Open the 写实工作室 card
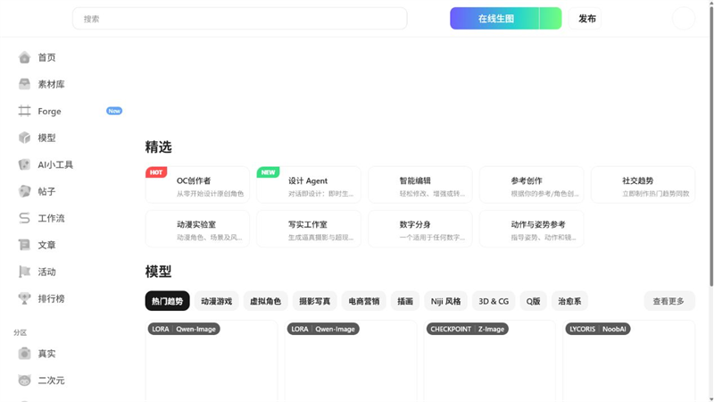 [x=309, y=229]
